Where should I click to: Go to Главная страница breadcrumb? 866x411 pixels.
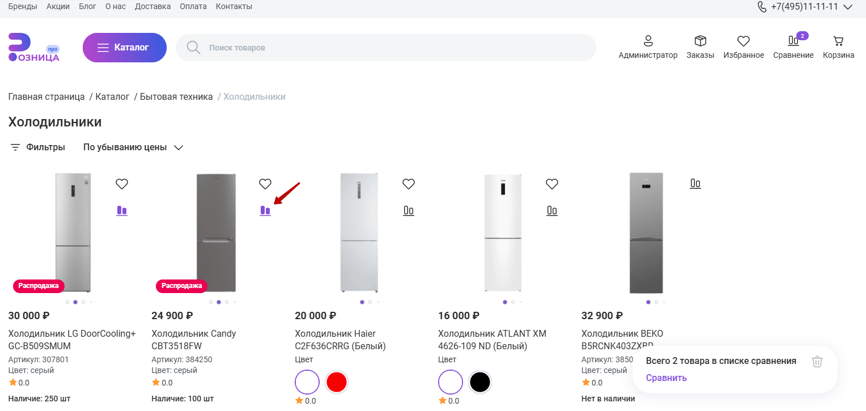click(46, 97)
